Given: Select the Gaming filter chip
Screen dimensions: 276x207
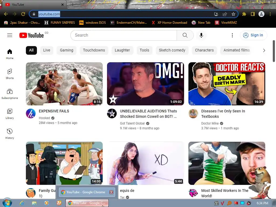Looking at the screenshot, I should click(x=67, y=50).
